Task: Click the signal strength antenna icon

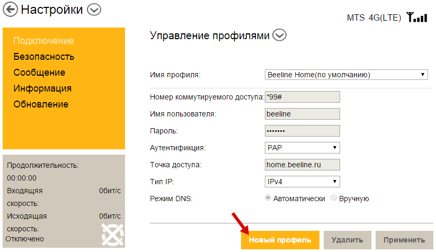Action: tap(417, 17)
